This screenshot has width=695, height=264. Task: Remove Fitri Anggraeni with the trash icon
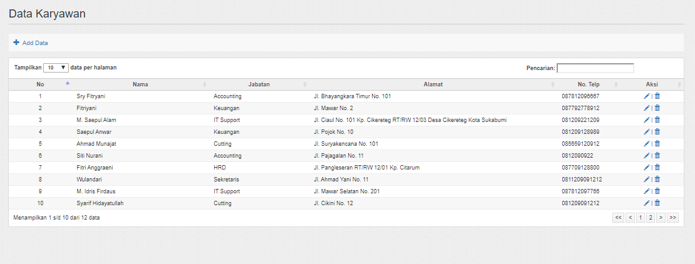pos(657,167)
